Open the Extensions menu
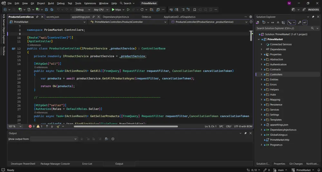 (90, 3)
